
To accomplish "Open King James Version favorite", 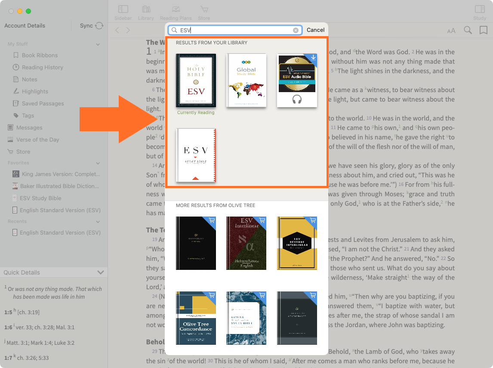I will coord(57,174).
